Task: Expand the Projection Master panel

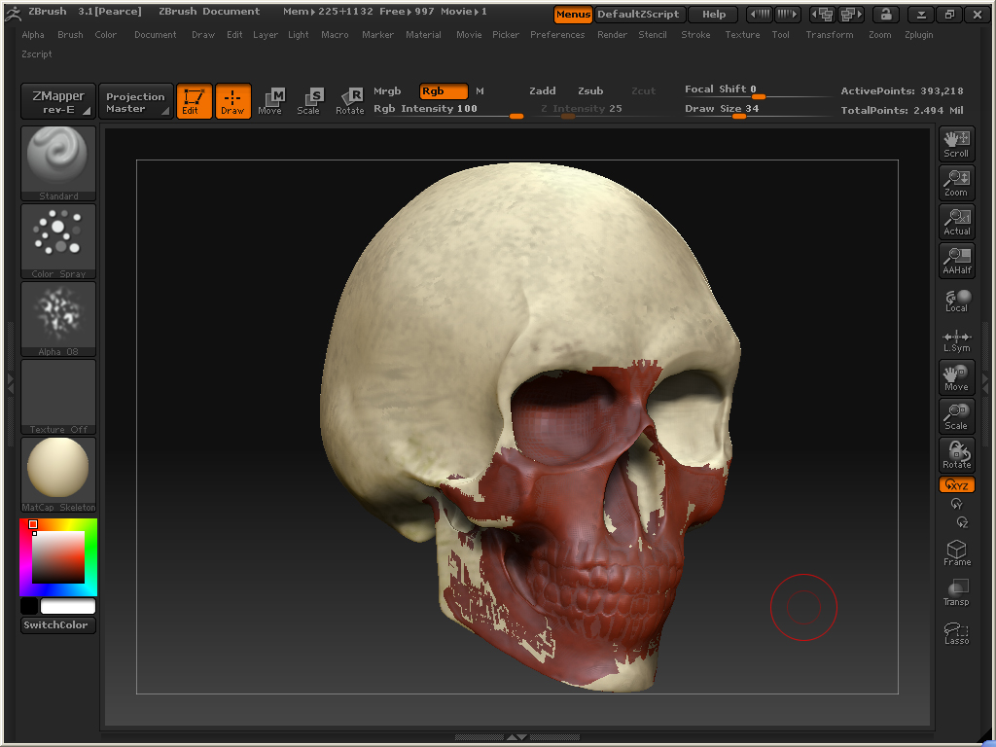Action: (135, 102)
